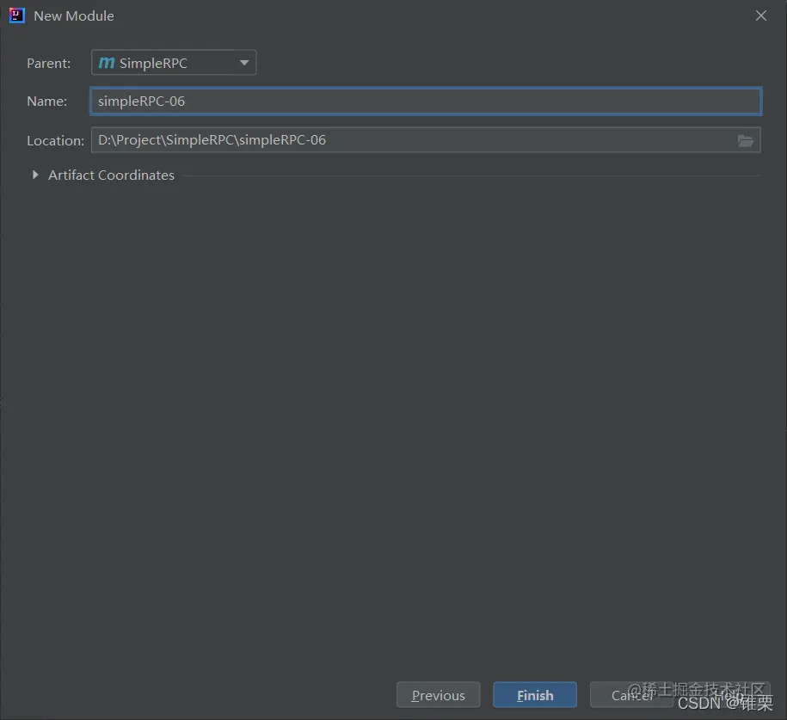Expand the Artifact Coordinates section
This screenshot has height=720, width=787.
tap(35, 175)
